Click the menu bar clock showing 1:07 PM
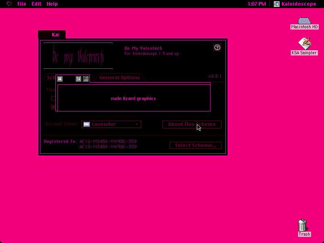 point(257,4)
